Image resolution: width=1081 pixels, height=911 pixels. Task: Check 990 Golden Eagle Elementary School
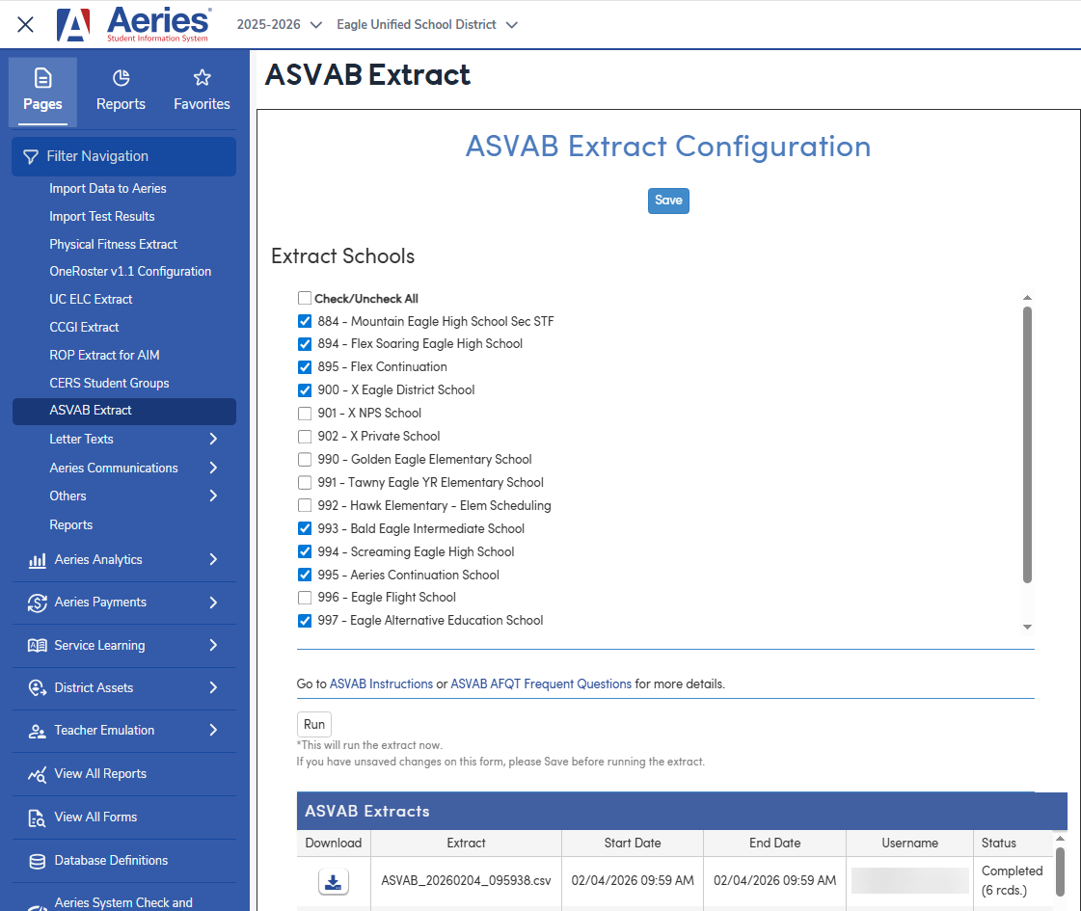304,460
